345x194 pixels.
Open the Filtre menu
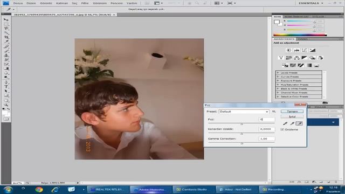85,3
